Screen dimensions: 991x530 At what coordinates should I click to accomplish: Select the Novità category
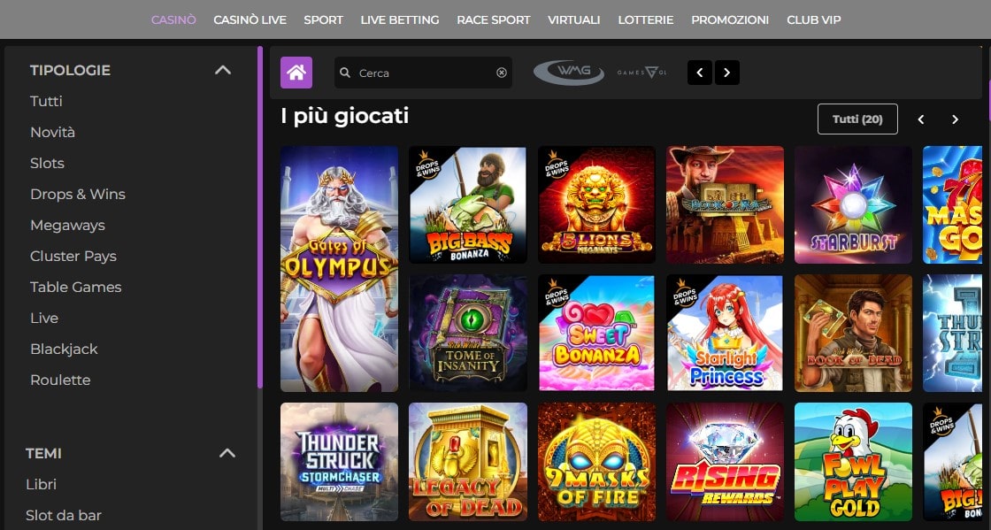pos(52,132)
